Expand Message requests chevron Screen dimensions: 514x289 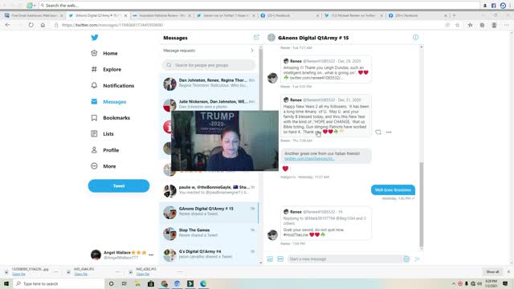(x=251, y=51)
